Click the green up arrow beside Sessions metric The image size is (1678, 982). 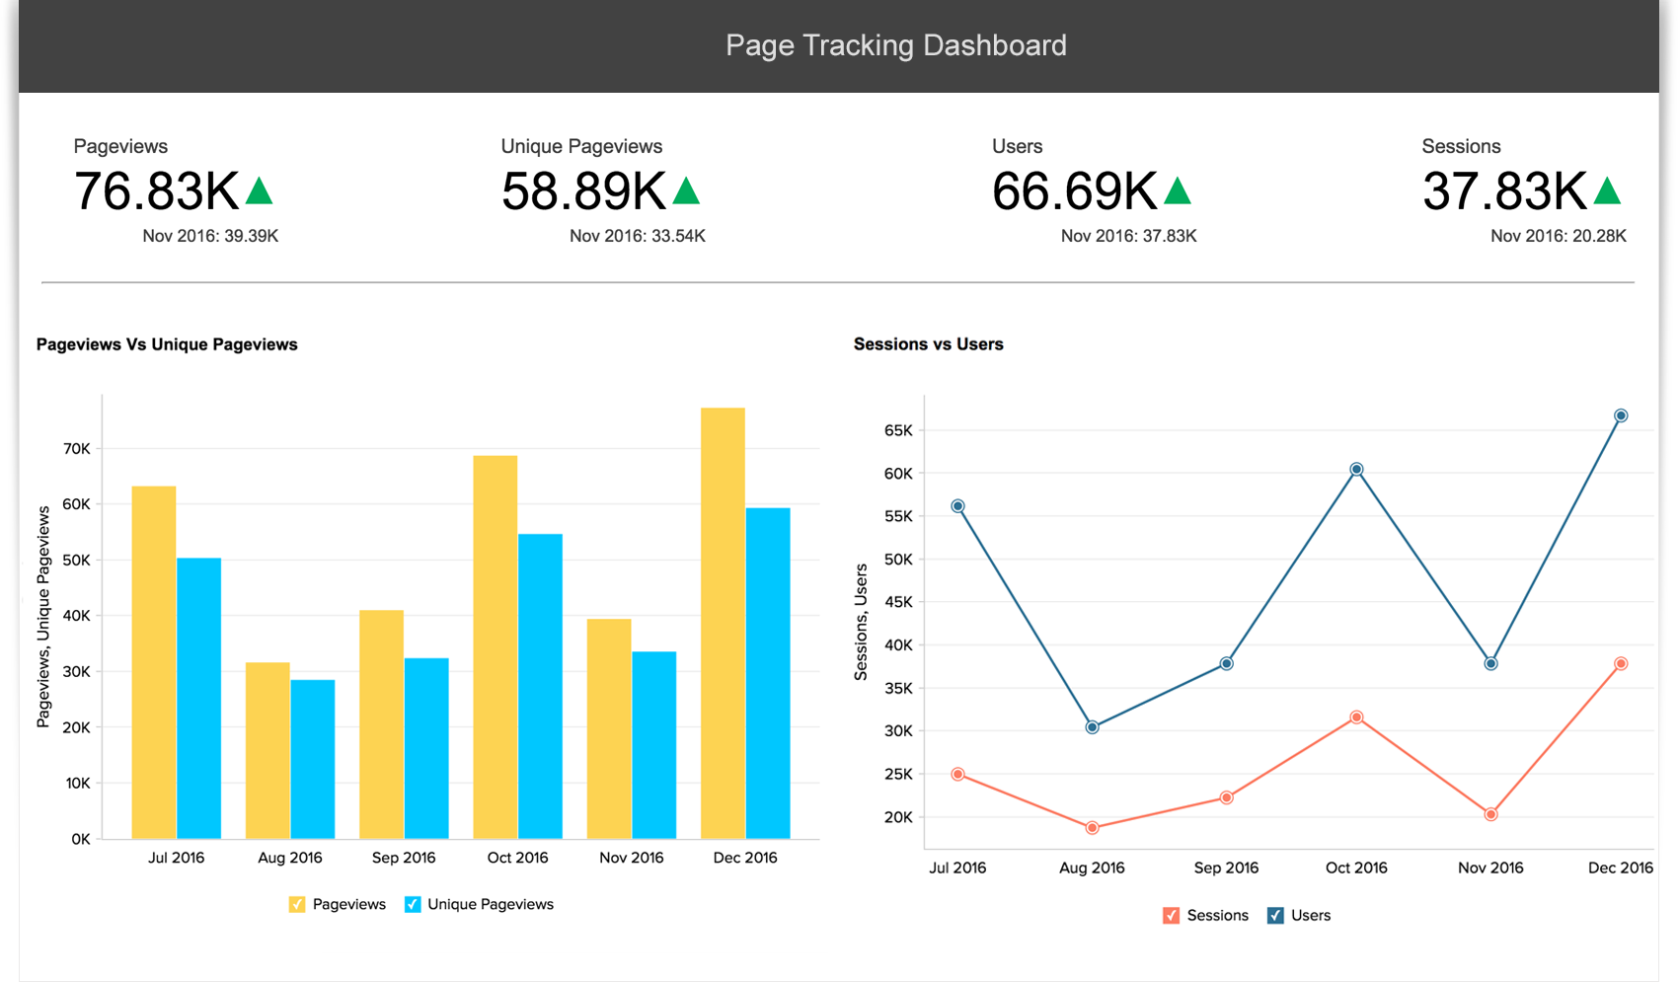[x=1609, y=189]
